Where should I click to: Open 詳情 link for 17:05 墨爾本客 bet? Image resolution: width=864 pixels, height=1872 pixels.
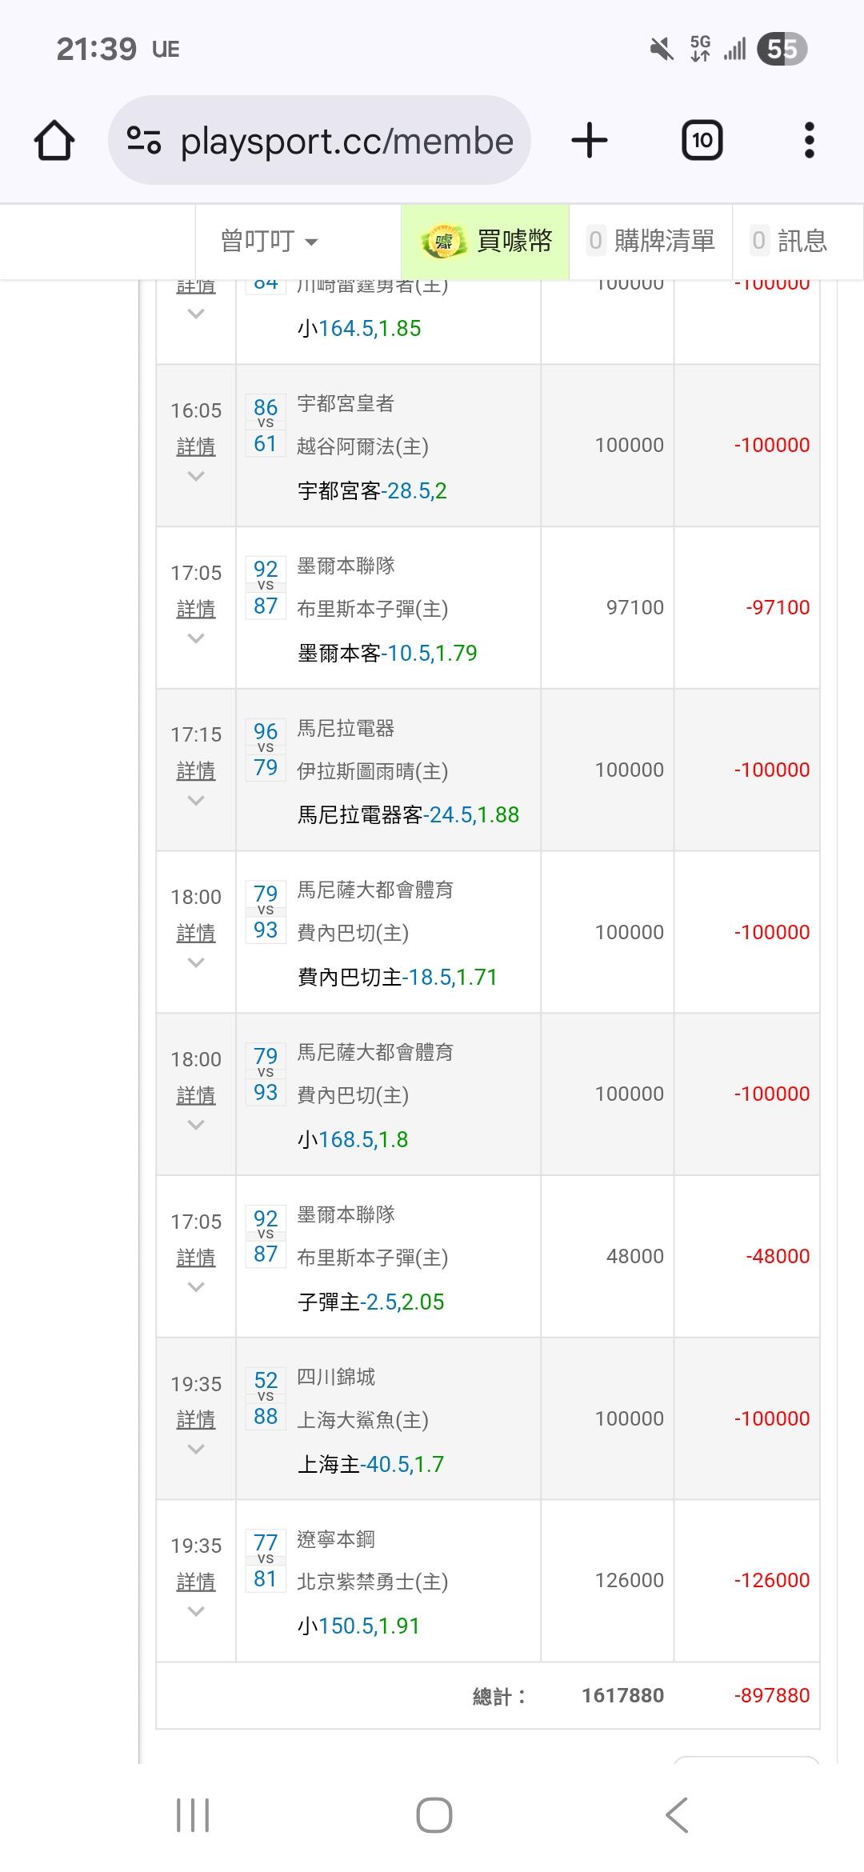pyautogui.click(x=196, y=609)
